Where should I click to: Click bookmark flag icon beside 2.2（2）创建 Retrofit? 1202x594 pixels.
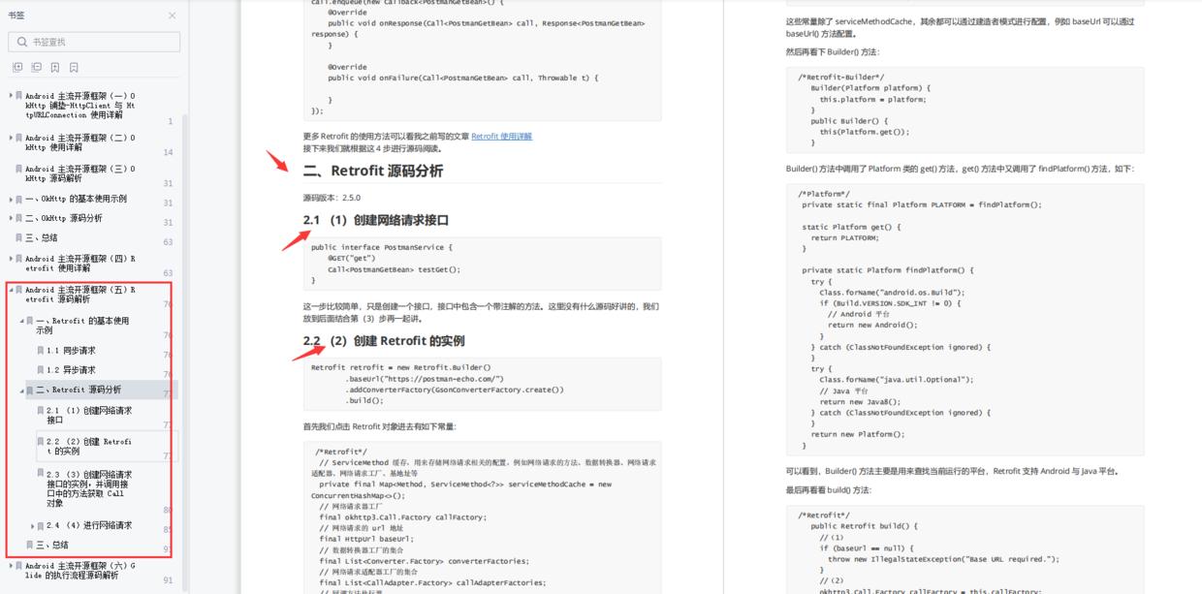41,441
